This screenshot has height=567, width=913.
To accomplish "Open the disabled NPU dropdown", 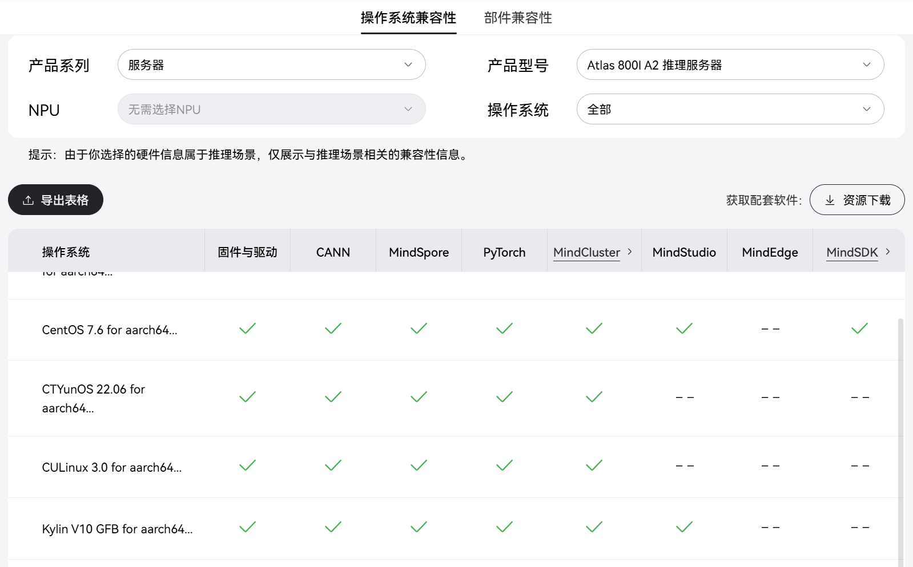I will point(272,109).
